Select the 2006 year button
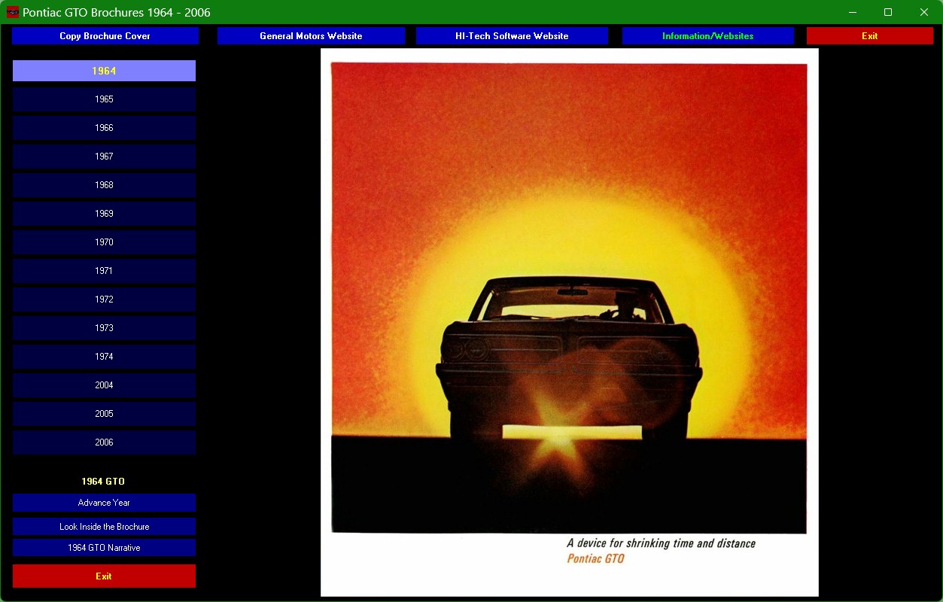The height and width of the screenshot is (602, 943). point(104,442)
